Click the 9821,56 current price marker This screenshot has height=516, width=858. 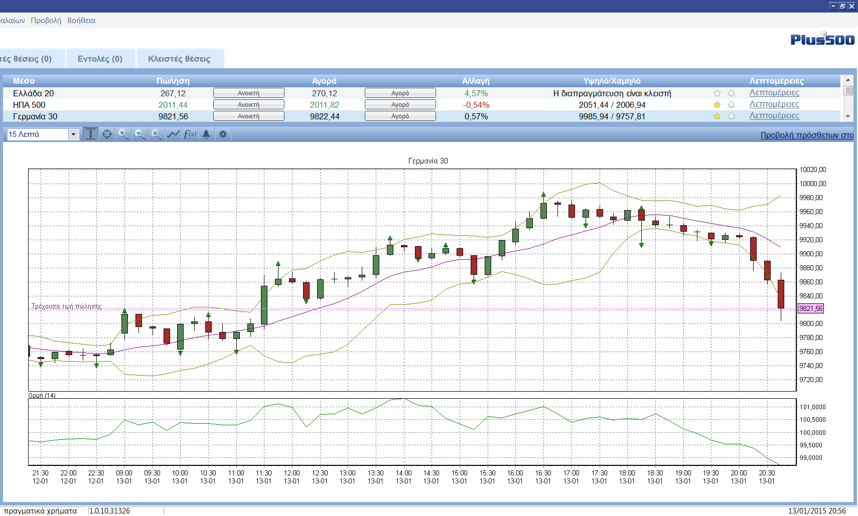tap(811, 309)
